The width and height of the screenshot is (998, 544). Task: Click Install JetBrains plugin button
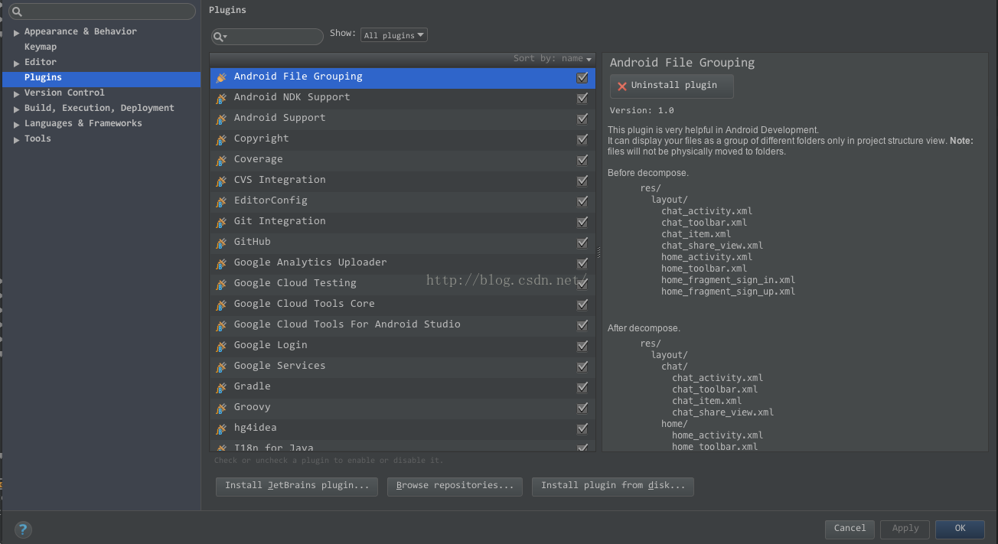pyautogui.click(x=297, y=487)
